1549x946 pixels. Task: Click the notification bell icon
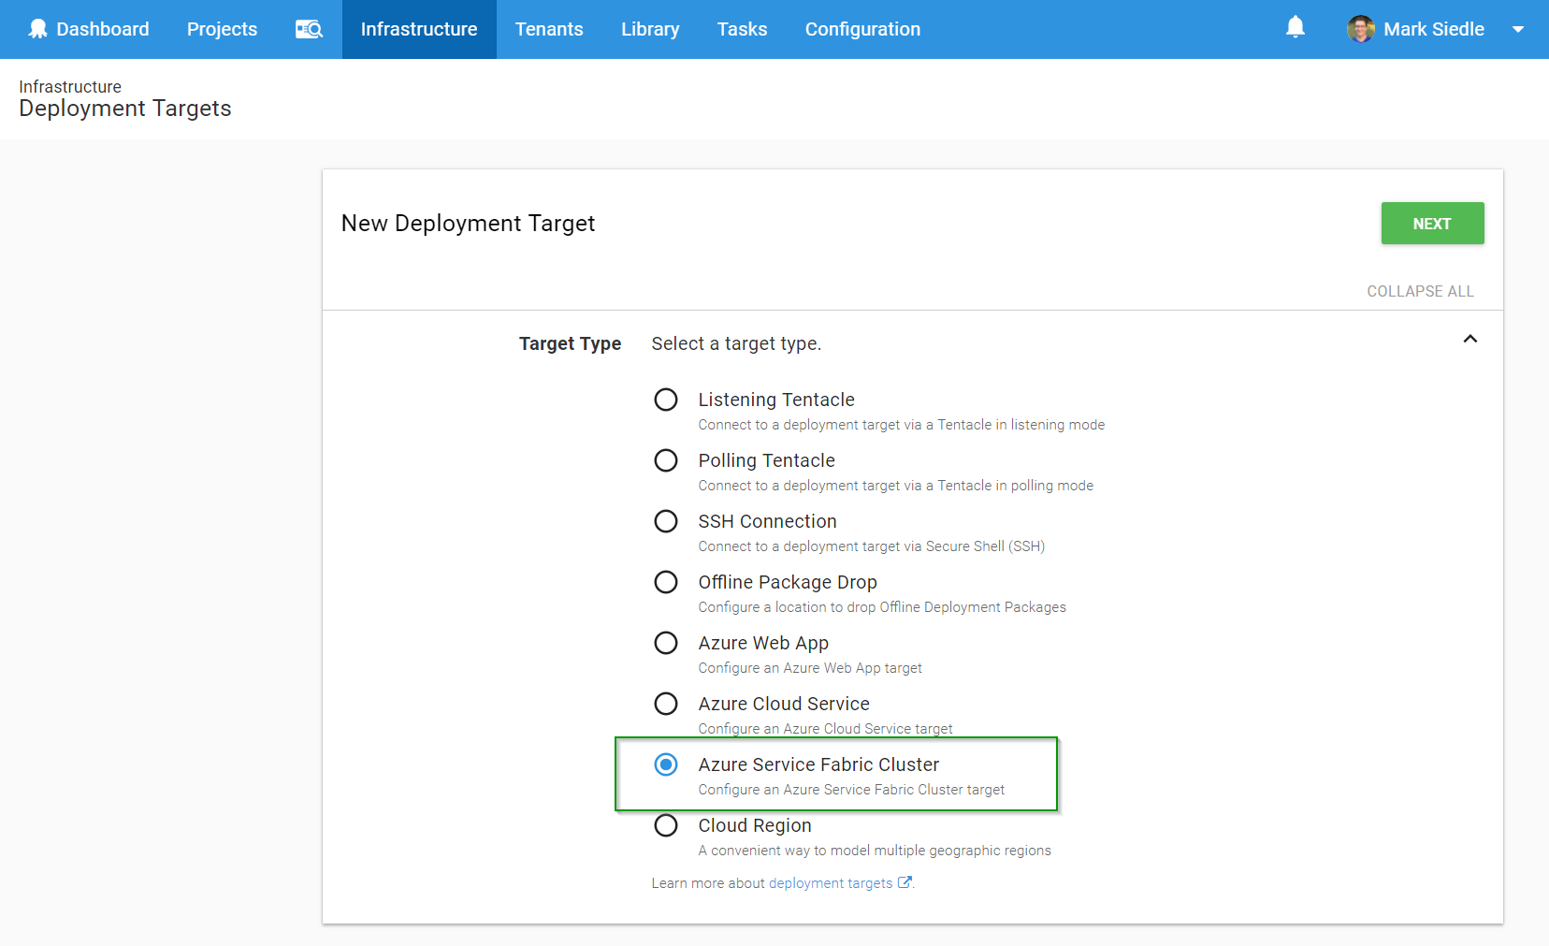[1296, 27]
